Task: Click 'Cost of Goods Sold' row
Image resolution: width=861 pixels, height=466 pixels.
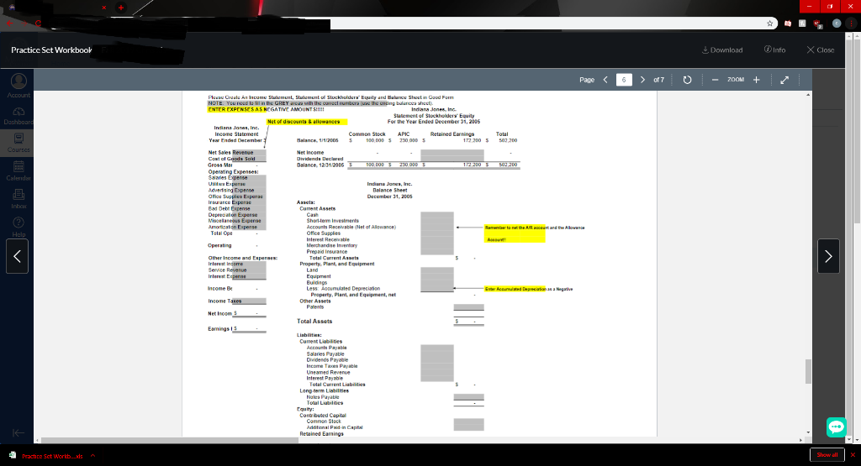Action: click(x=236, y=159)
